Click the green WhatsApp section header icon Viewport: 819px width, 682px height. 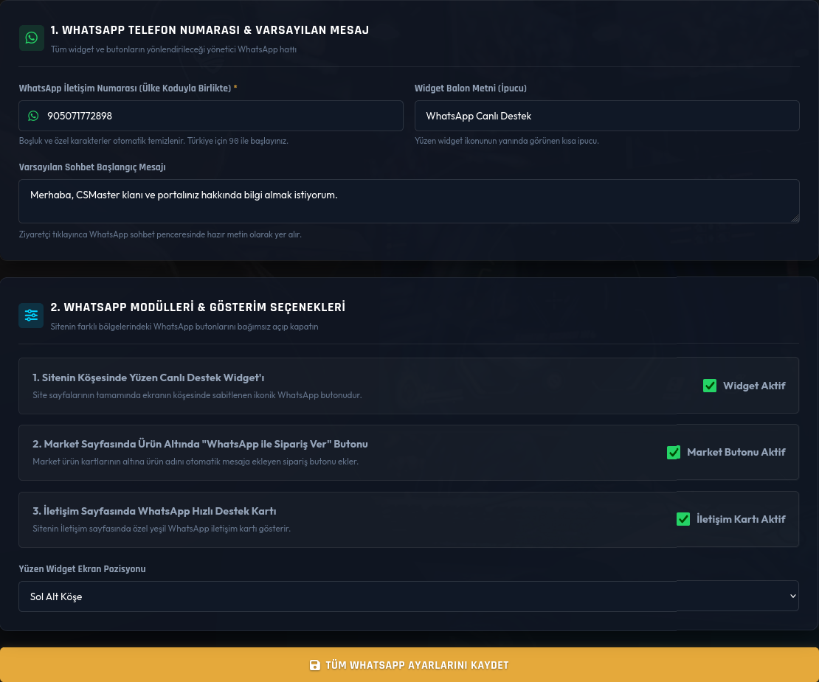tap(31, 38)
